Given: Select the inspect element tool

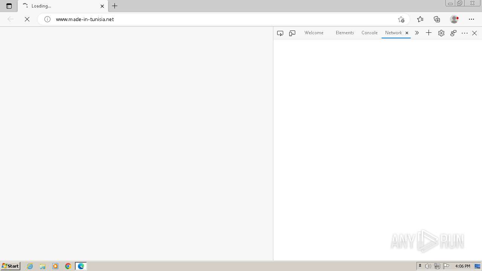Looking at the screenshot, I should pyautogui.click(x=280, y=33).
